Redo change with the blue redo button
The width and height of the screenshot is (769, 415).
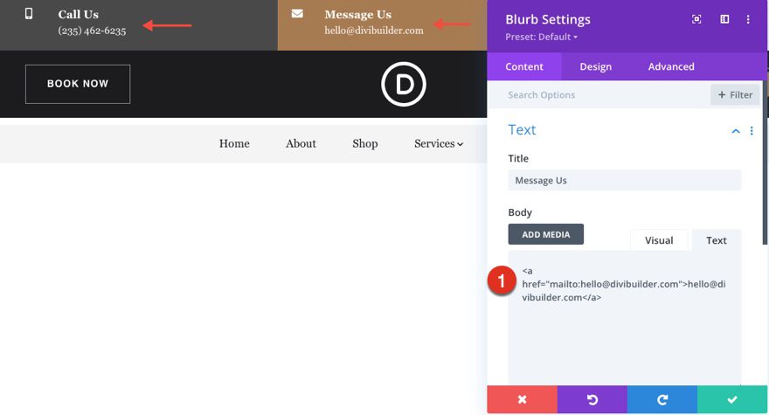pyautogui.click(x=662, y=399)
